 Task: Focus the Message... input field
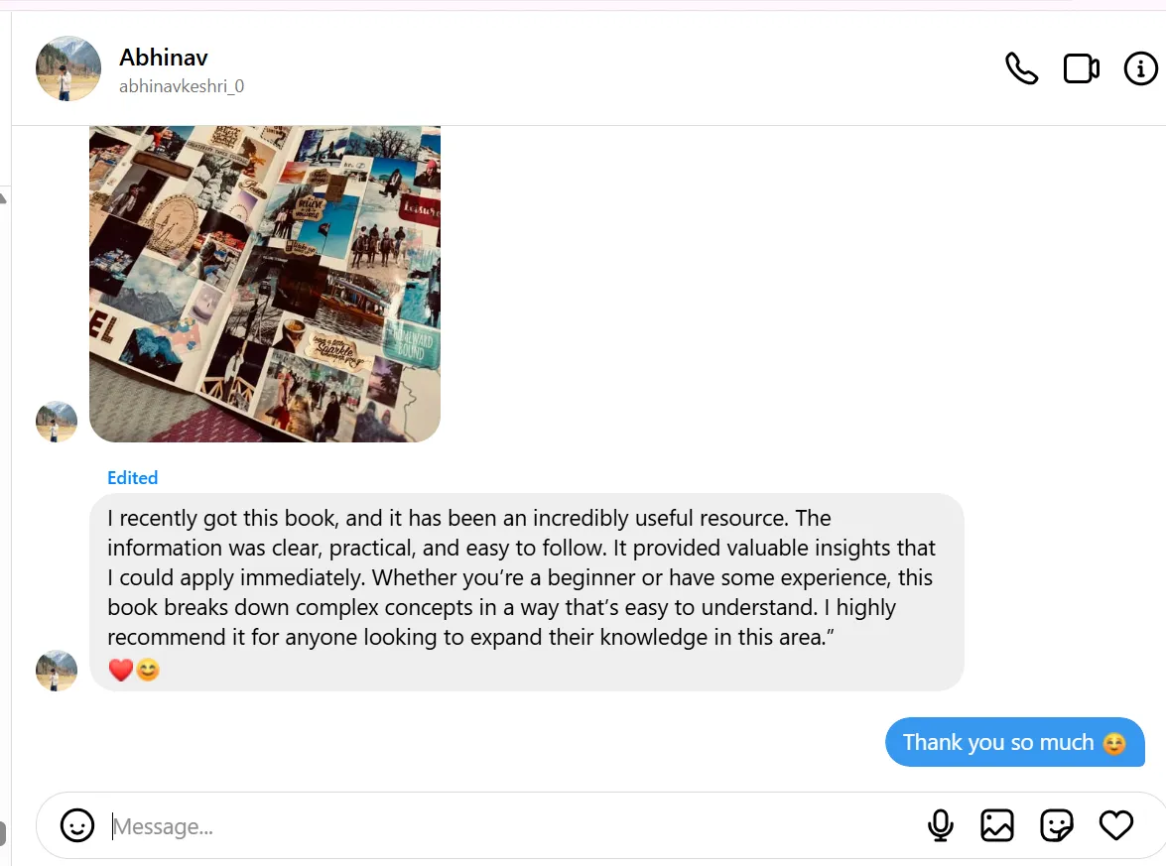[x=513, y=826]
